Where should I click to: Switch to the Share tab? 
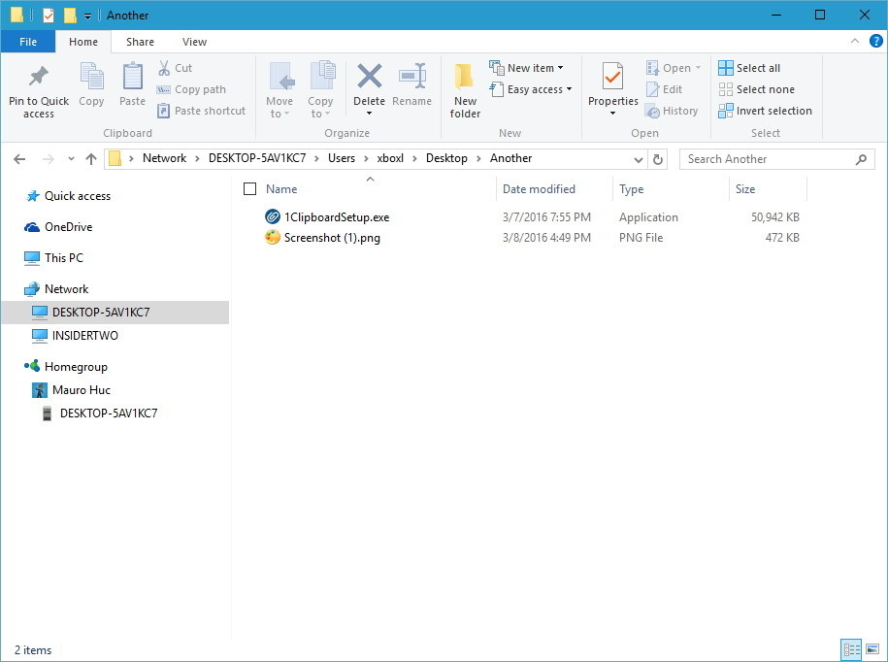pos(139,42)
